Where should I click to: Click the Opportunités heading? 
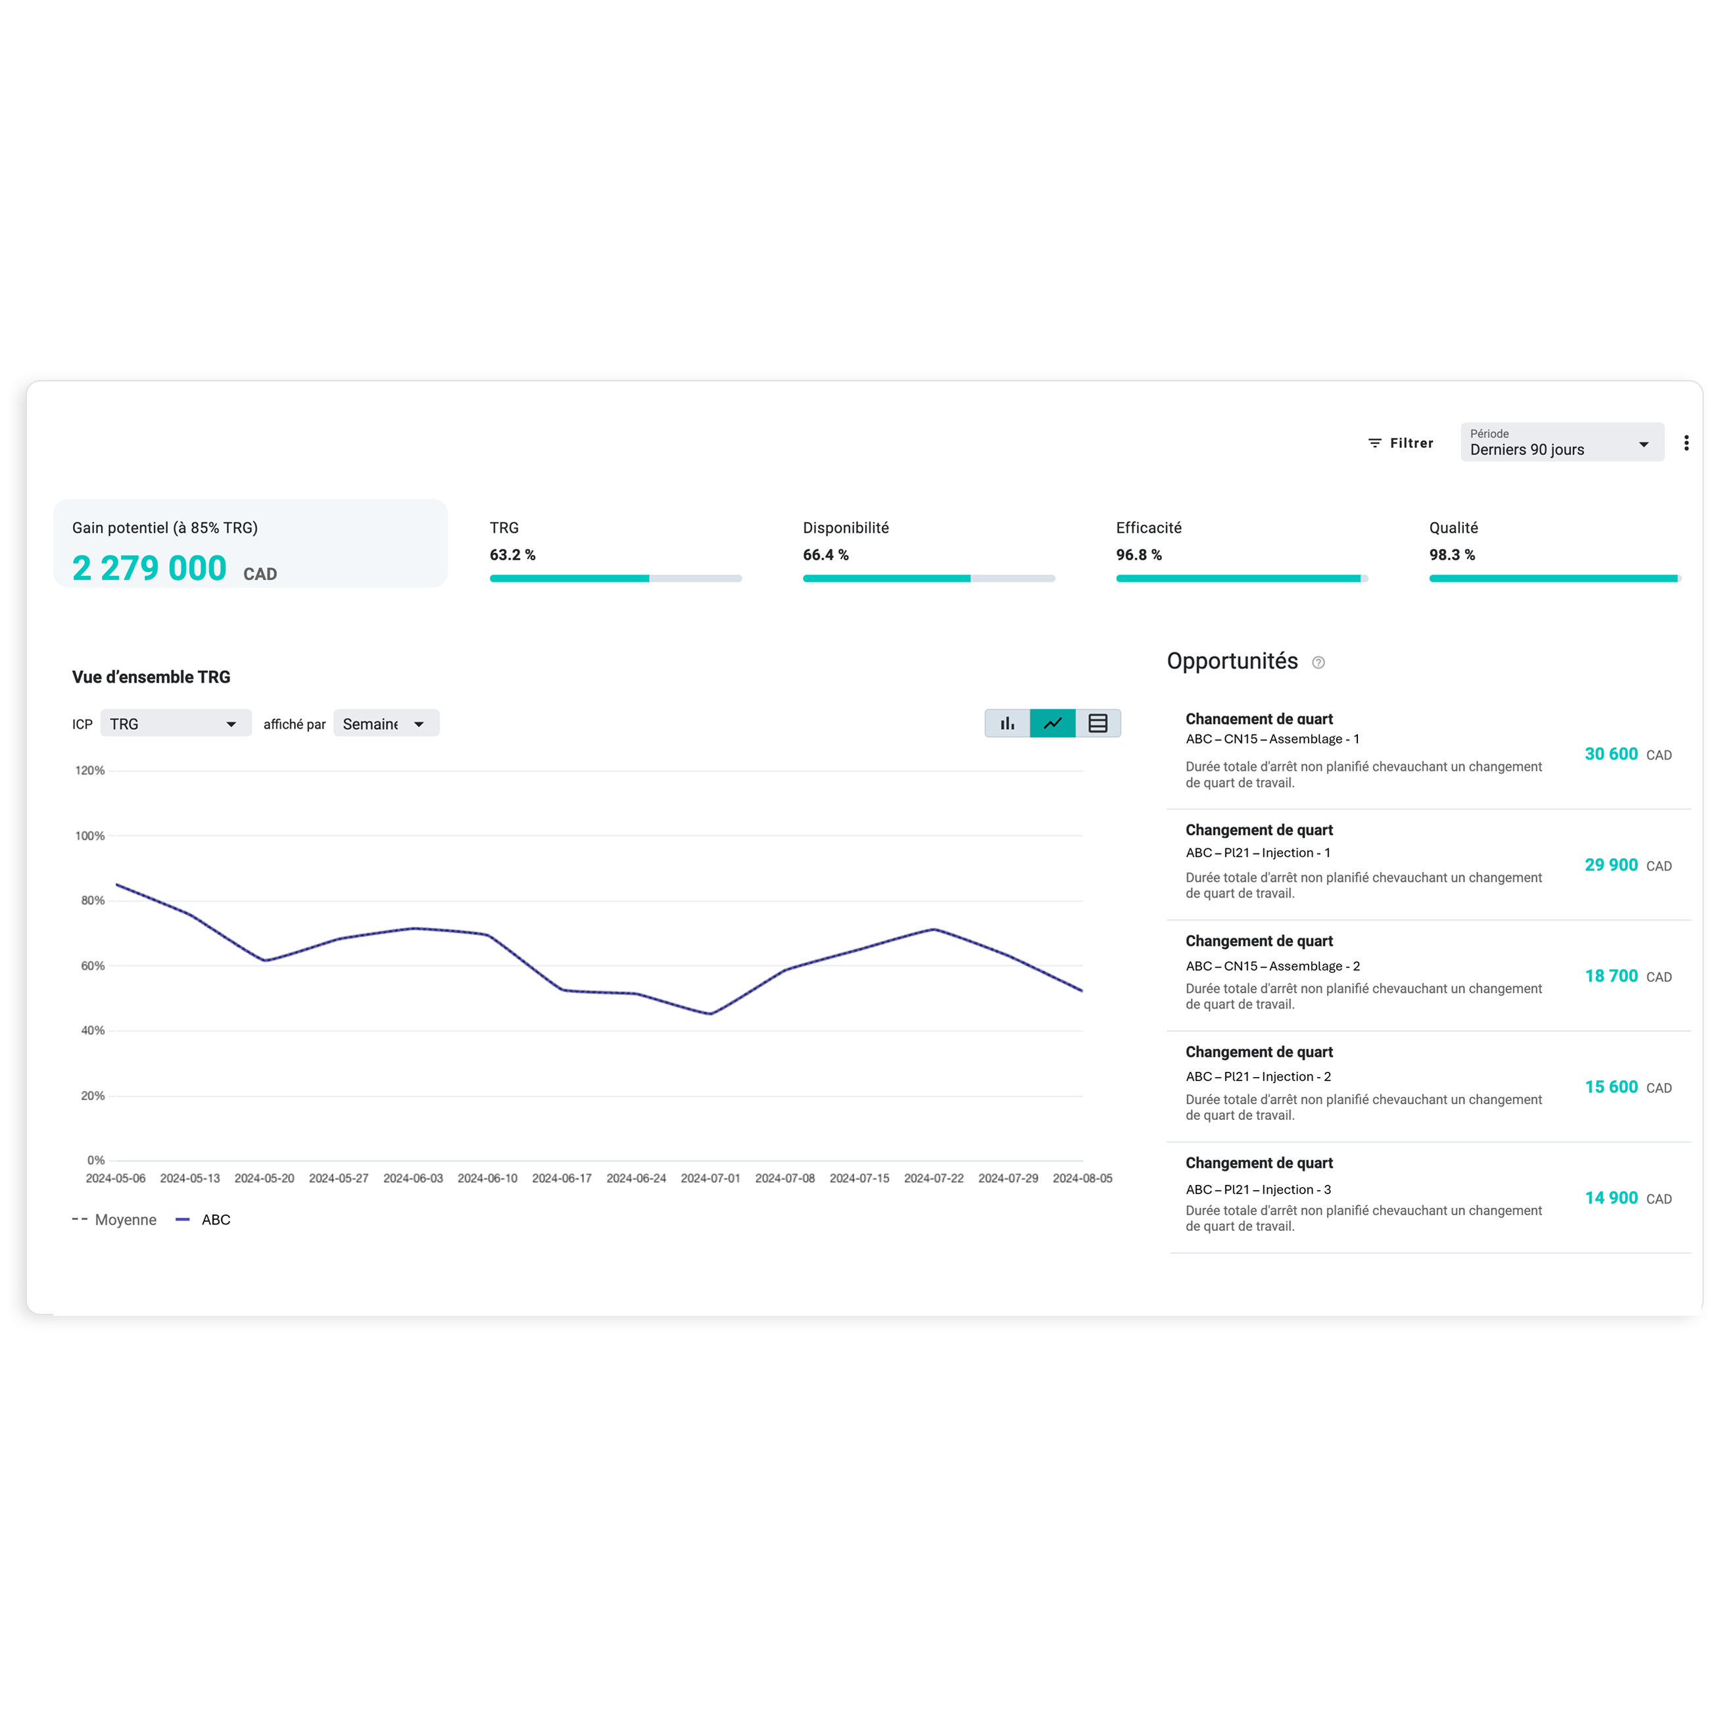pos(1232,662)
